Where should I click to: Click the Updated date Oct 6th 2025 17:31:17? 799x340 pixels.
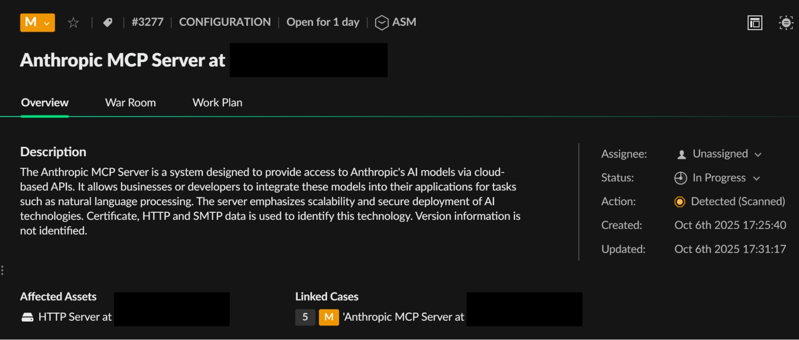[x=730, y=249]
